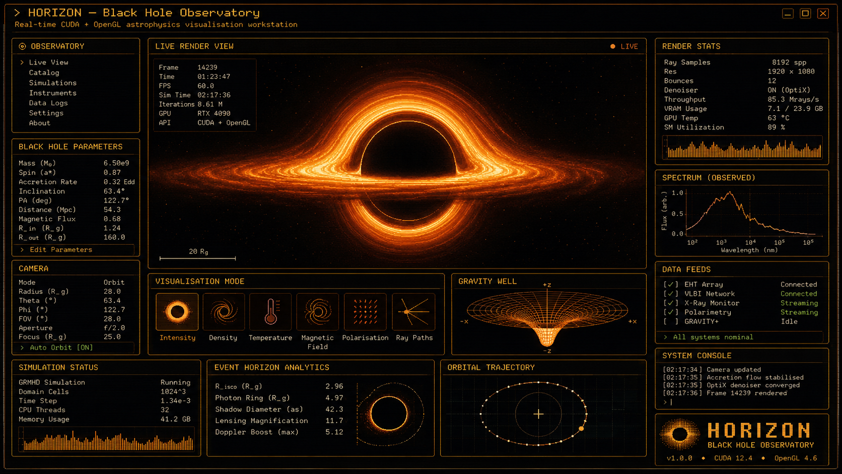Open the Live View menu item
842x474 pixels.
tap(48, 62)
